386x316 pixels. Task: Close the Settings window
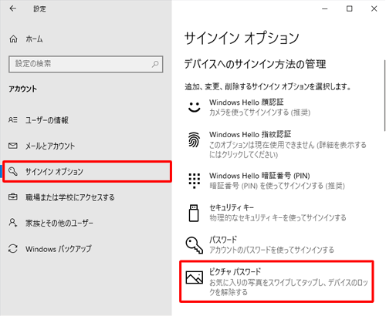(374, 8)
